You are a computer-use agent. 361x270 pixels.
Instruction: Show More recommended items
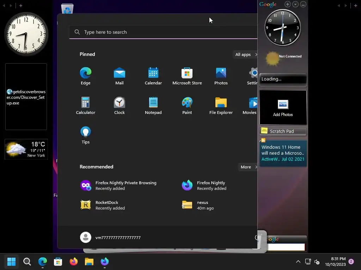248,167
